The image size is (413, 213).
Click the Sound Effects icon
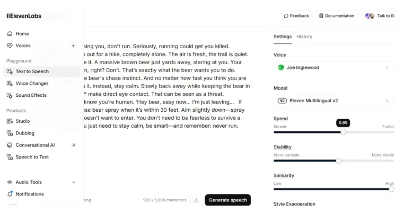[10, 95]
